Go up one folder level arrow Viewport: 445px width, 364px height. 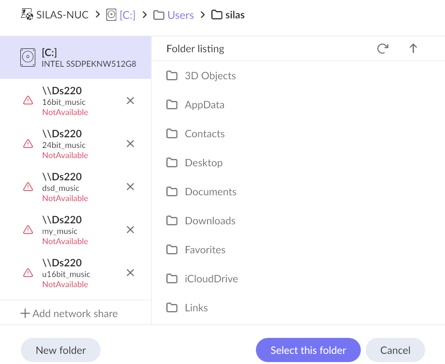click(413, 48)
